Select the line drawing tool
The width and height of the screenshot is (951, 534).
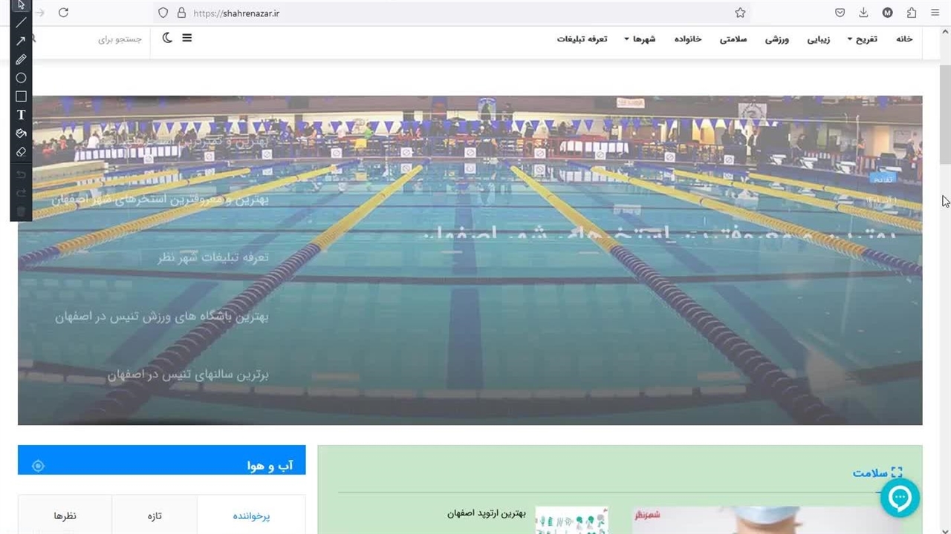pos(21,22)
